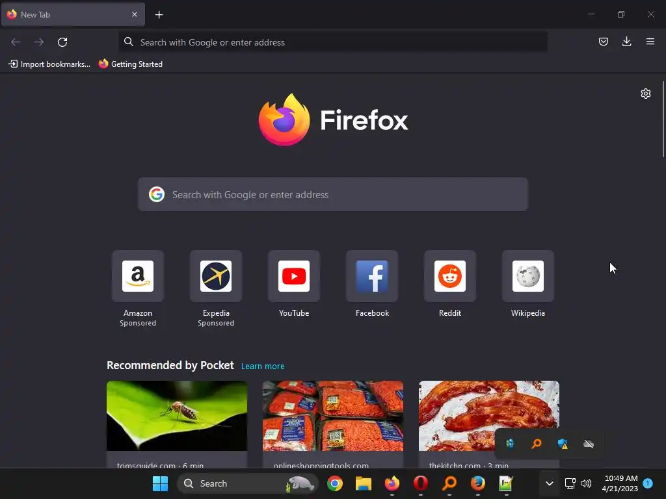Viewport: 666px width, 499px height.
Task: Click the page vertical scrollbar
Action: click(663, 120)
